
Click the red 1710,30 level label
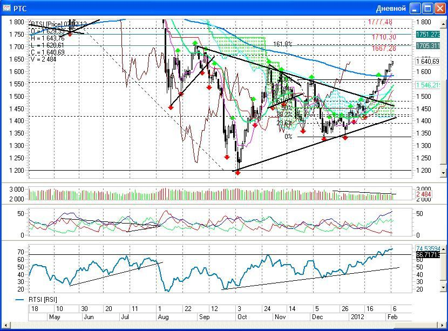click(384, 37)
